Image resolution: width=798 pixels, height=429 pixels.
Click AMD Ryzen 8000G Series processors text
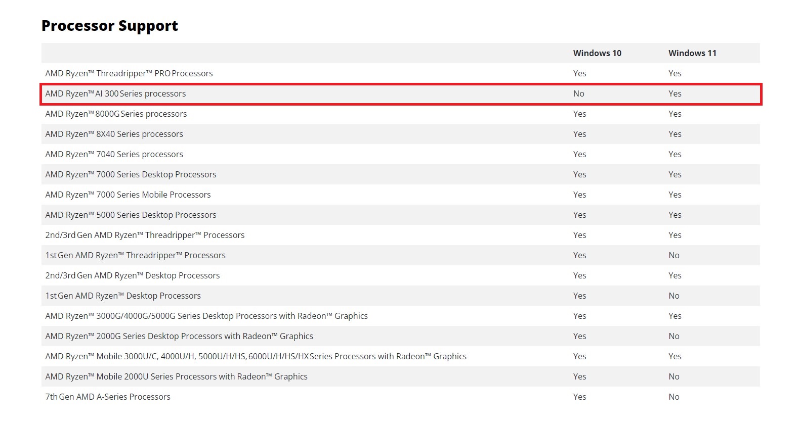tap(116, 114)
